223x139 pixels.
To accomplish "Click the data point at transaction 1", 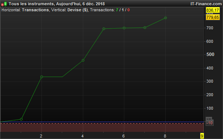I will click(21, 119).
